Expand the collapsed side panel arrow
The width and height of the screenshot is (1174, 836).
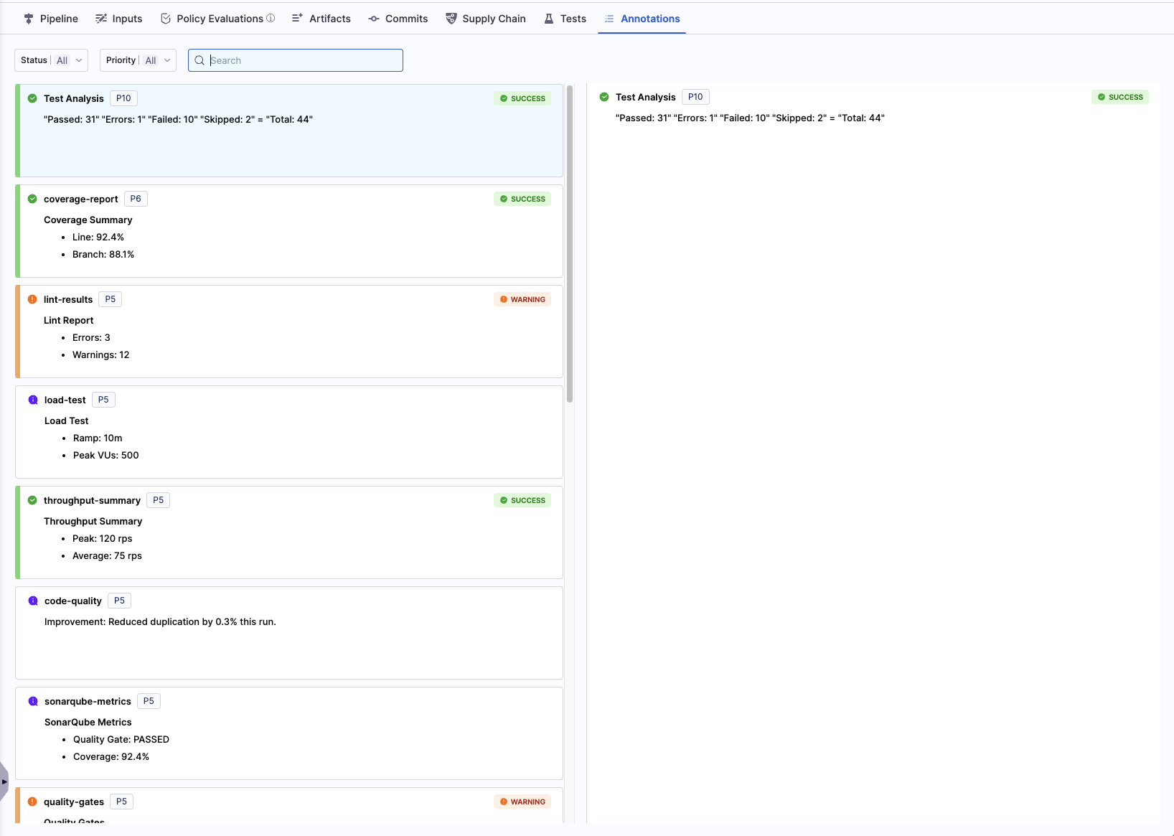pos(4,781)
